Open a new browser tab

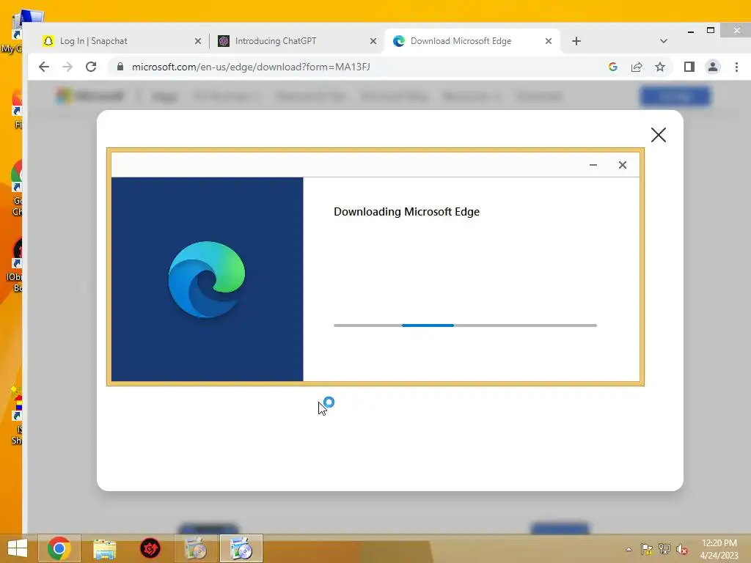pos(576,41)
